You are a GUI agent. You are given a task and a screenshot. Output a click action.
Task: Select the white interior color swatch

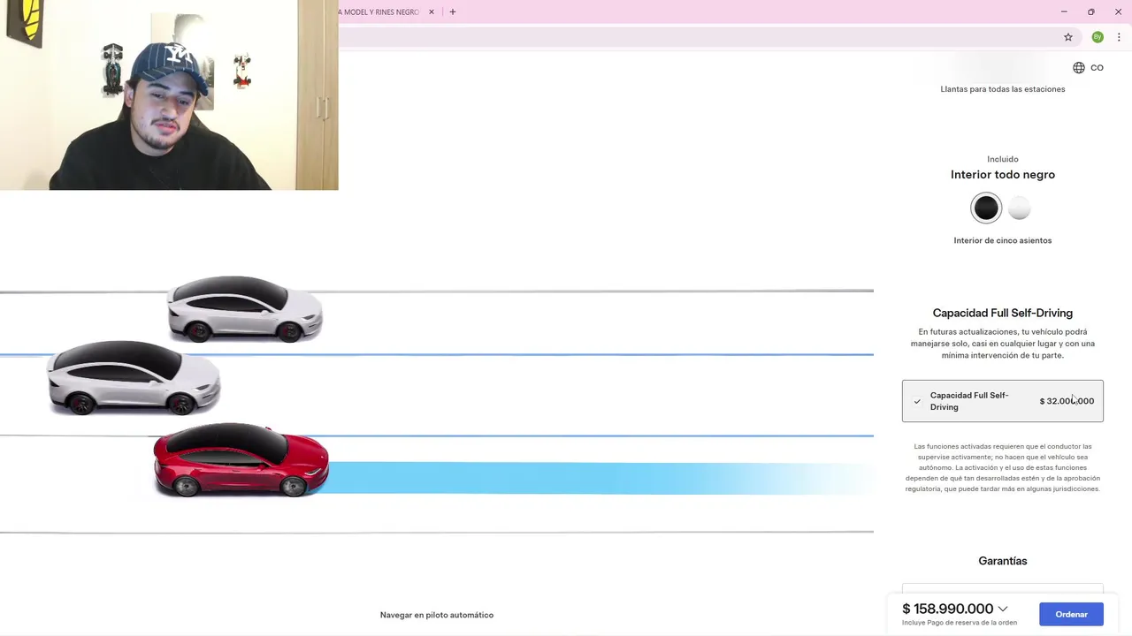pos(1020,208)
